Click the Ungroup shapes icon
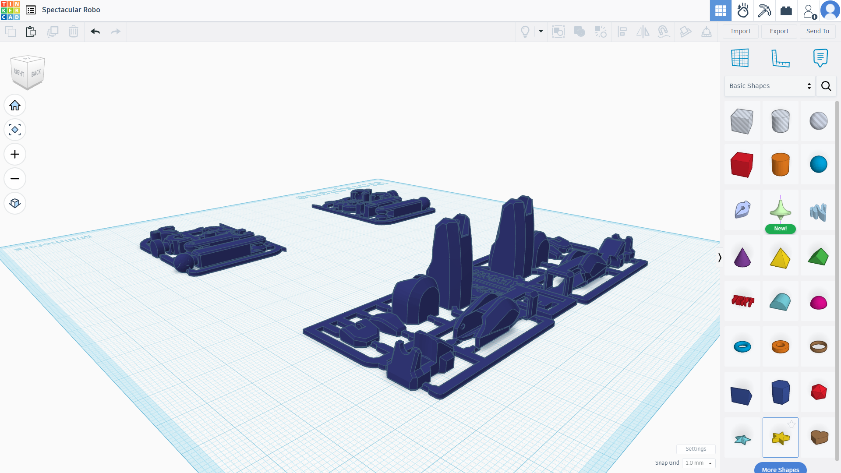This screenshot has height=473, width=841. 601,32
